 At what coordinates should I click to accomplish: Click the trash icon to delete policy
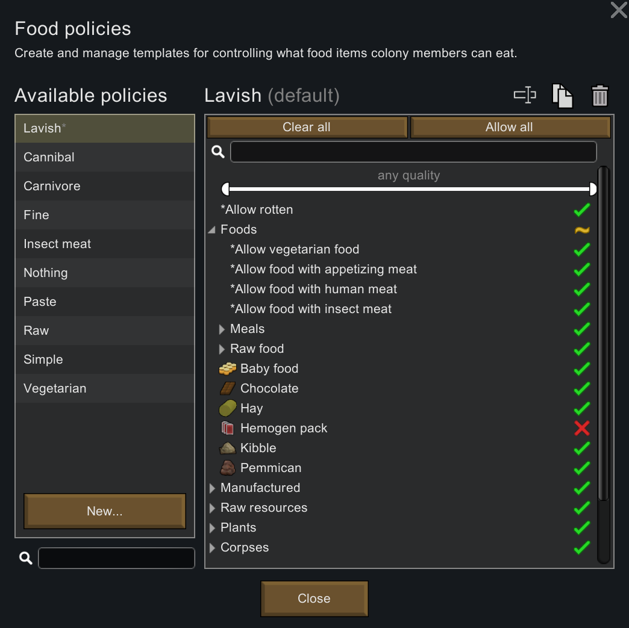[600, 96]
